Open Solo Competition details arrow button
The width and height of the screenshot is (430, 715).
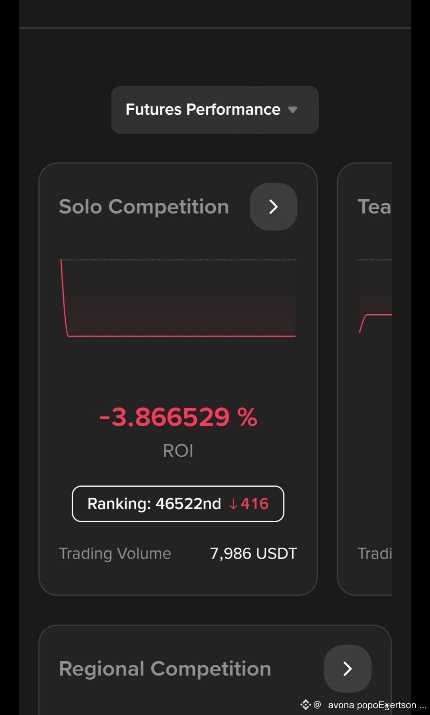274,207
